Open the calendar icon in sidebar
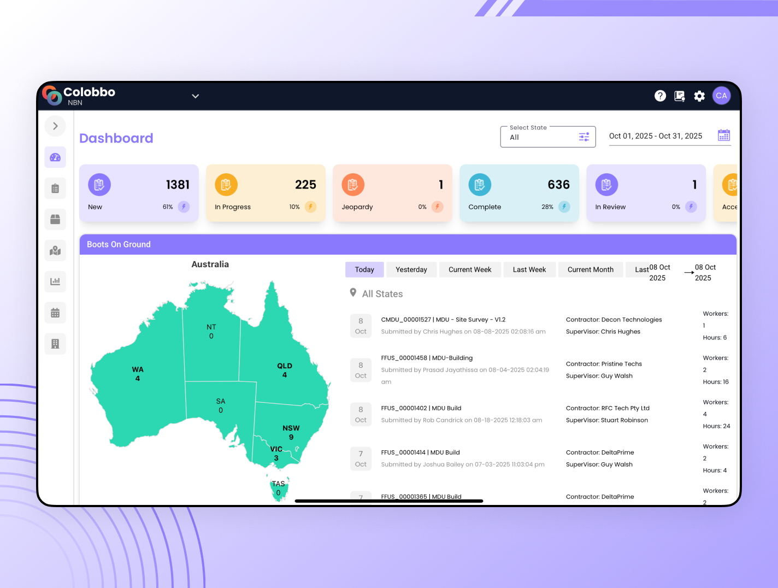 55,313
